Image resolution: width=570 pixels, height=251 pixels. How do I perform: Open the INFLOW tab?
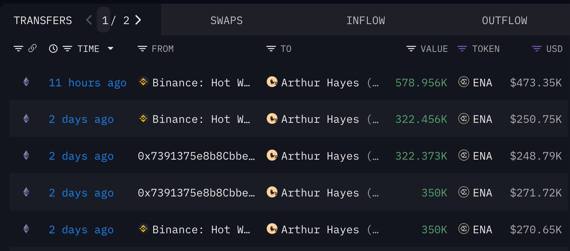pyautogui.click(x=366, y=20)
